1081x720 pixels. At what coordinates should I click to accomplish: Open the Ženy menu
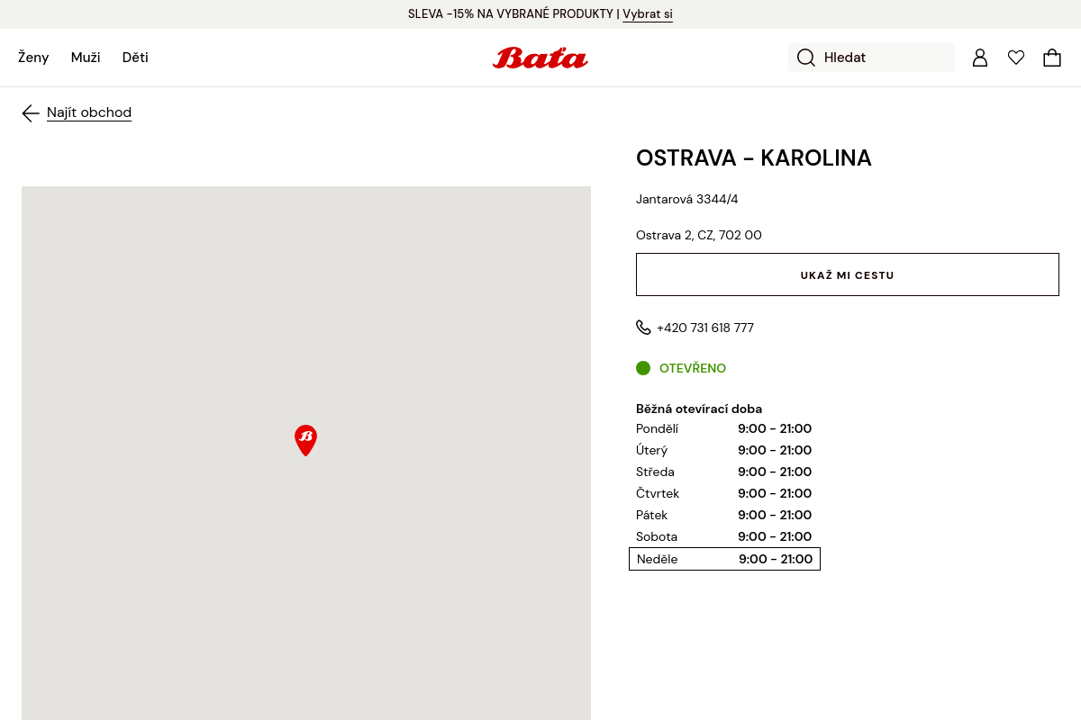click(33, 58)
